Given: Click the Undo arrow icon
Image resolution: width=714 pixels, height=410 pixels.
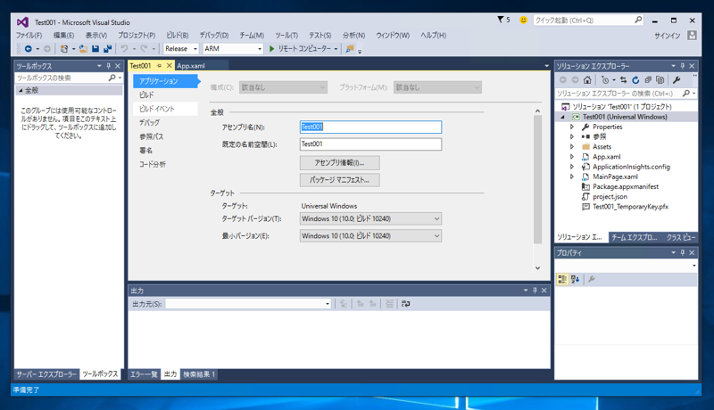Looking at the screenshot, I should [x=124, y=49].
